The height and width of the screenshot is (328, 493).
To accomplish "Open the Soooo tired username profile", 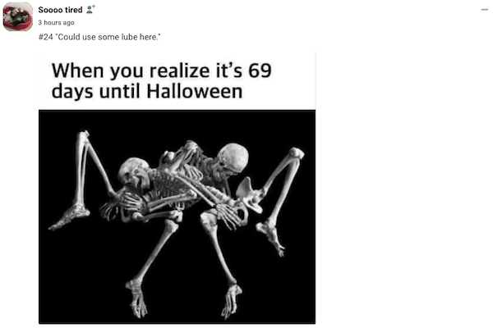I will point(60,10).
